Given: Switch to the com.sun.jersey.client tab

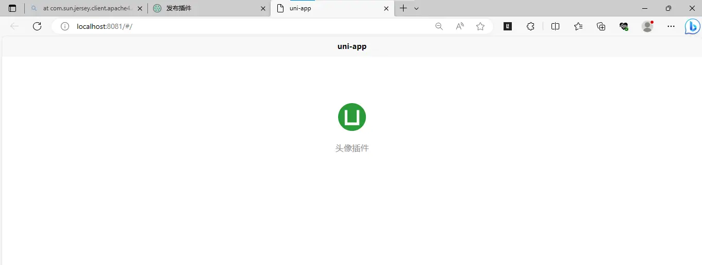Looking at the screenshot, I should (86, 8).
